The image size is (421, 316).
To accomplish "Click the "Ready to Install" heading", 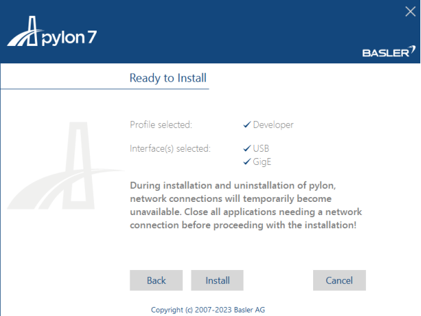I will tap(168, 78).
